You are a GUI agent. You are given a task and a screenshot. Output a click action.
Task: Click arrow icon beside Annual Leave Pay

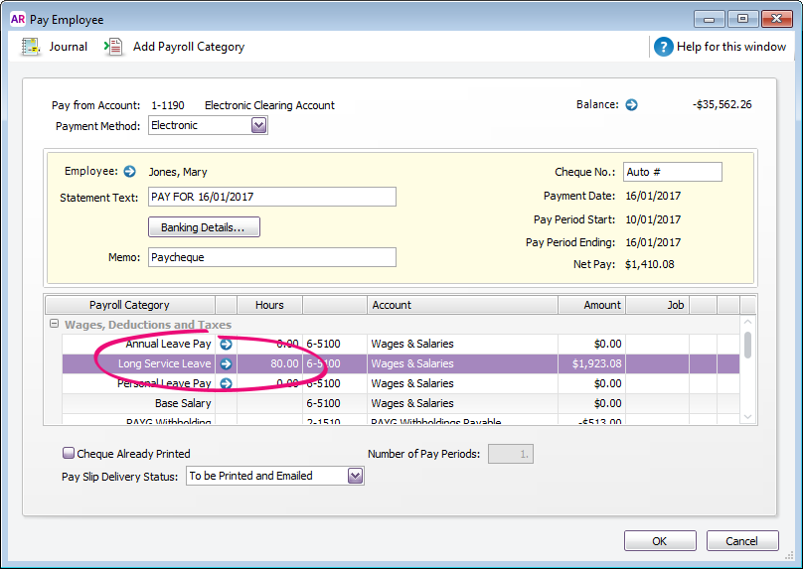[226, 345]
